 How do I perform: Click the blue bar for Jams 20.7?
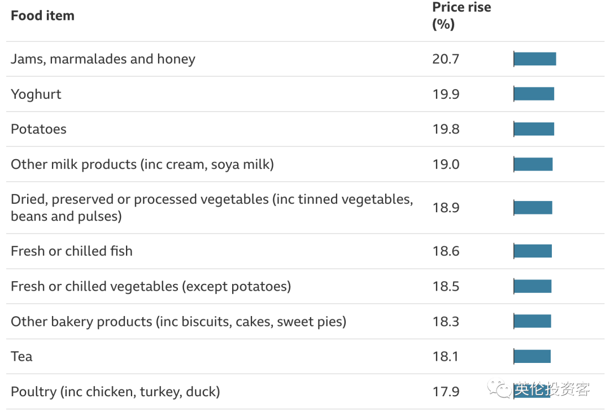tap(535, 59)
